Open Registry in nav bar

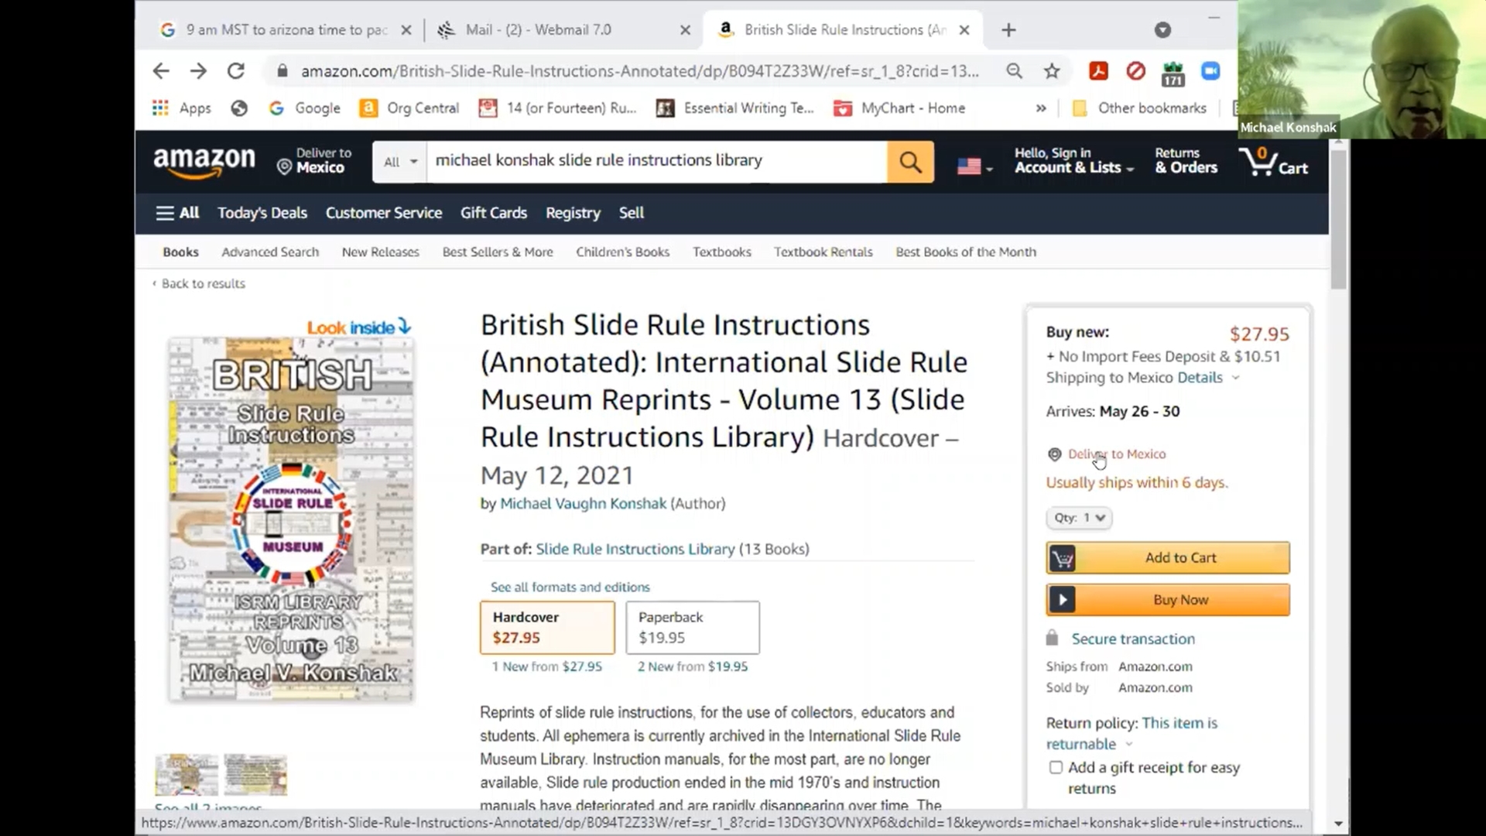pyautogui.click(x=573, y=213)
